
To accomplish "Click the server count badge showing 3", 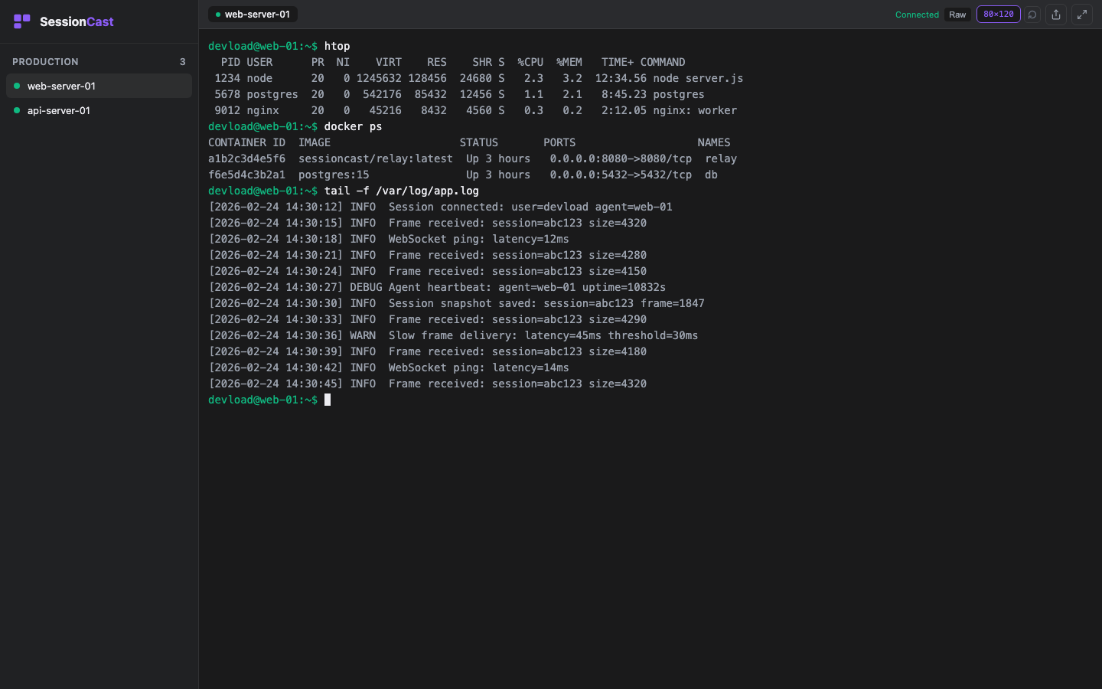I will coord(182,61).
